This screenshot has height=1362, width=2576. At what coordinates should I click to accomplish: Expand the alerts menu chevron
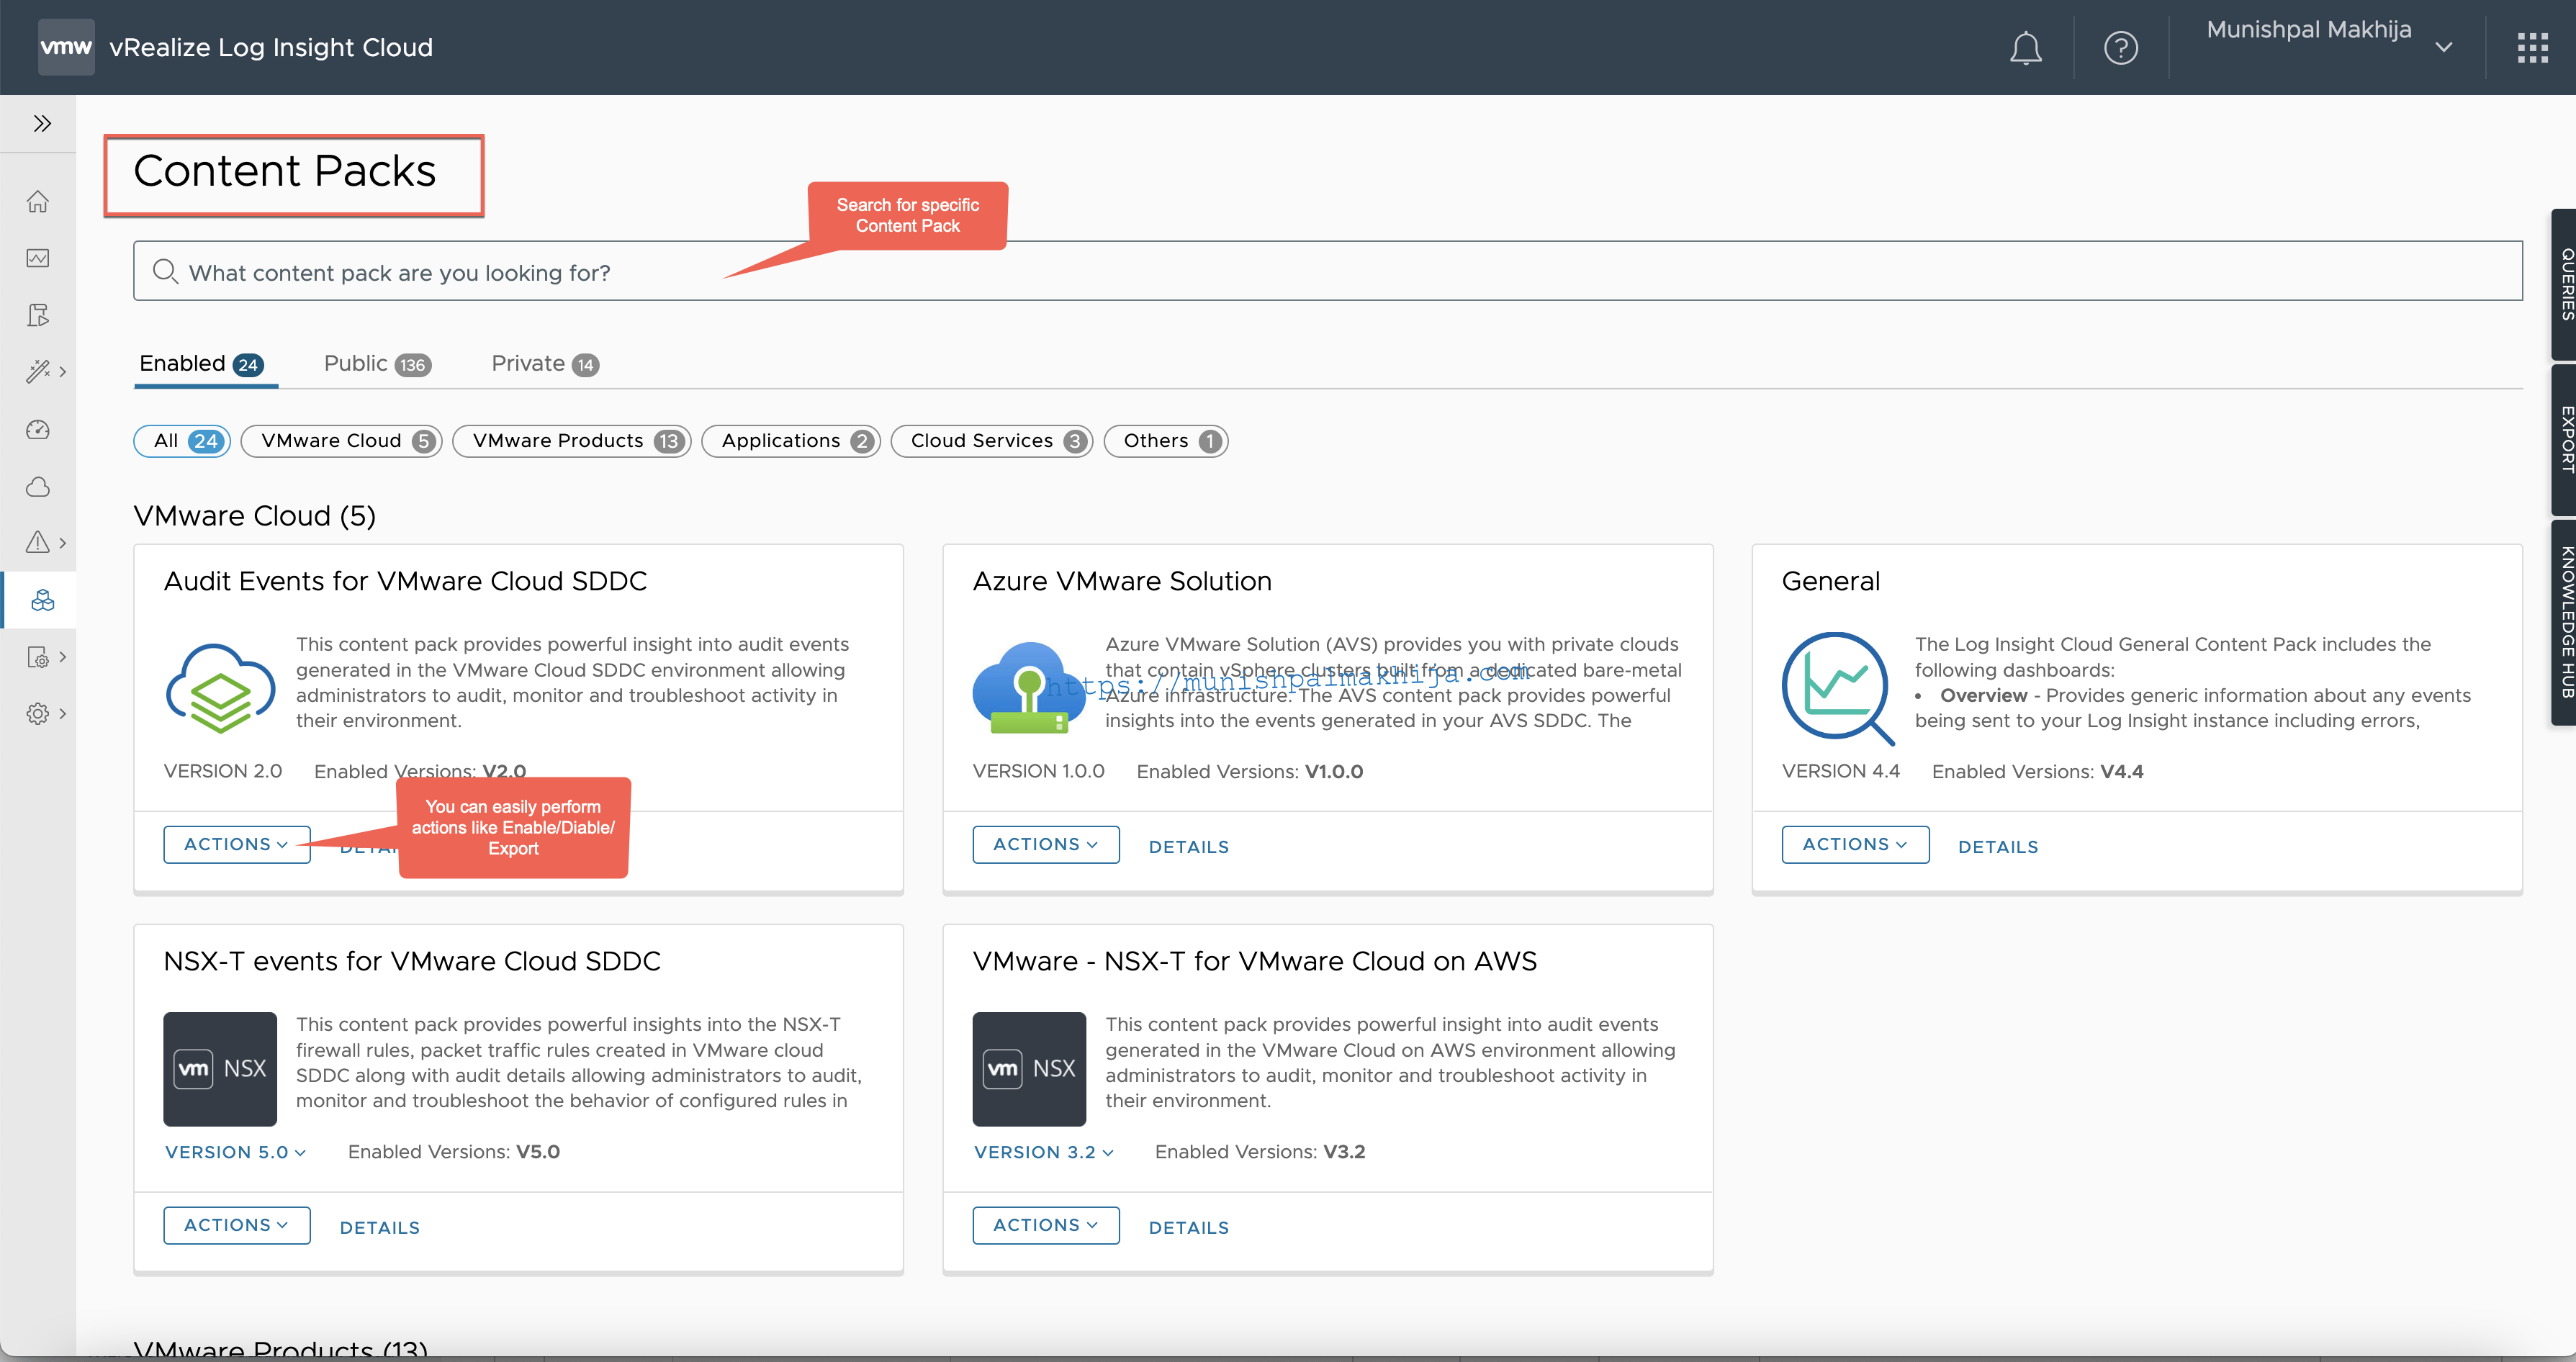pos(63,543)
